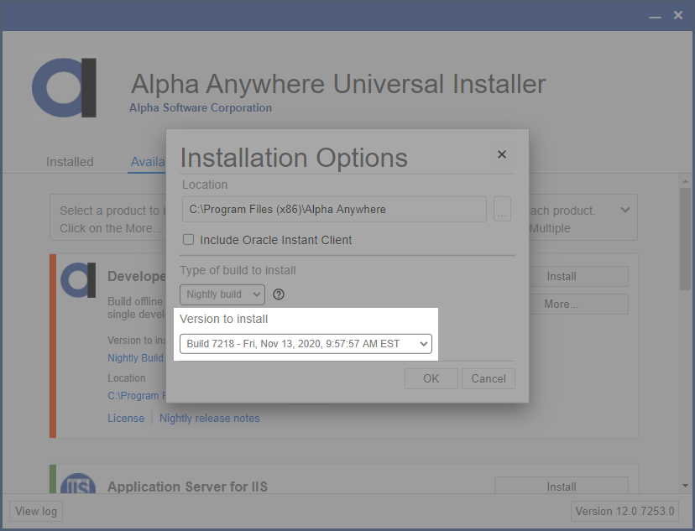The image size is (695, 531).
Task: Collapse the product info banner chevron
Action: [x=625, y=210]
